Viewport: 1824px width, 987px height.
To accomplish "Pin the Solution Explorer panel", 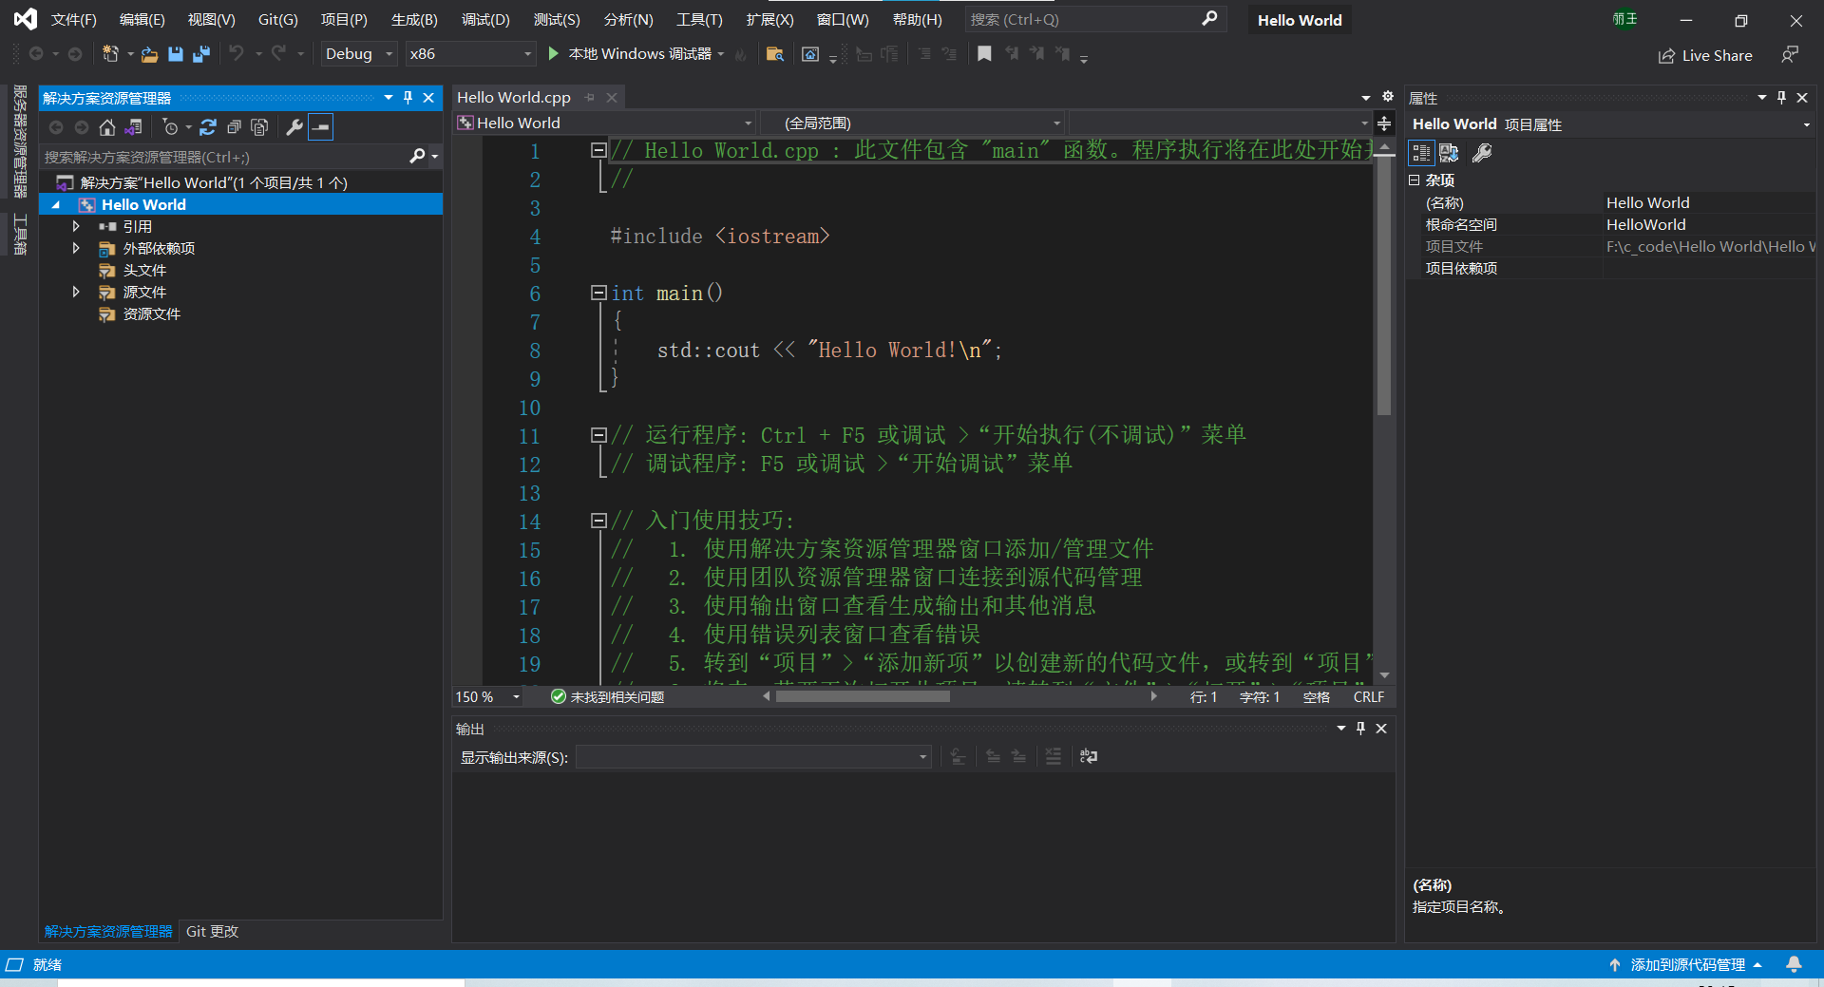I will (x=408, y=97).
